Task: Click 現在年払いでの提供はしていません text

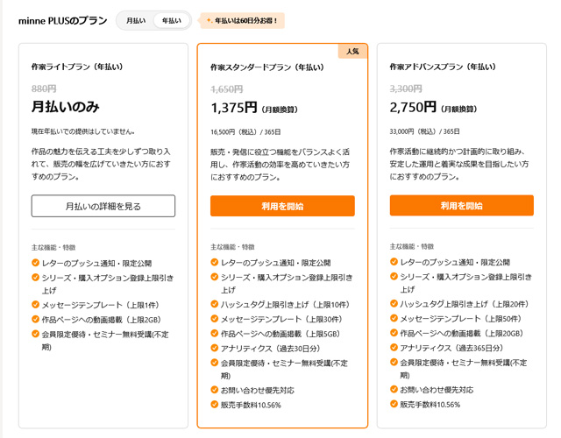Action: pos(83,131)
